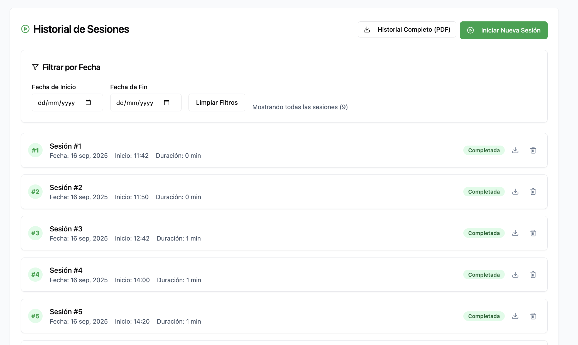Image resolution: width=578 pixels, height=345 pixels.
Task: Open Fecha de Fin calendar picker
Action: [166, 102]
